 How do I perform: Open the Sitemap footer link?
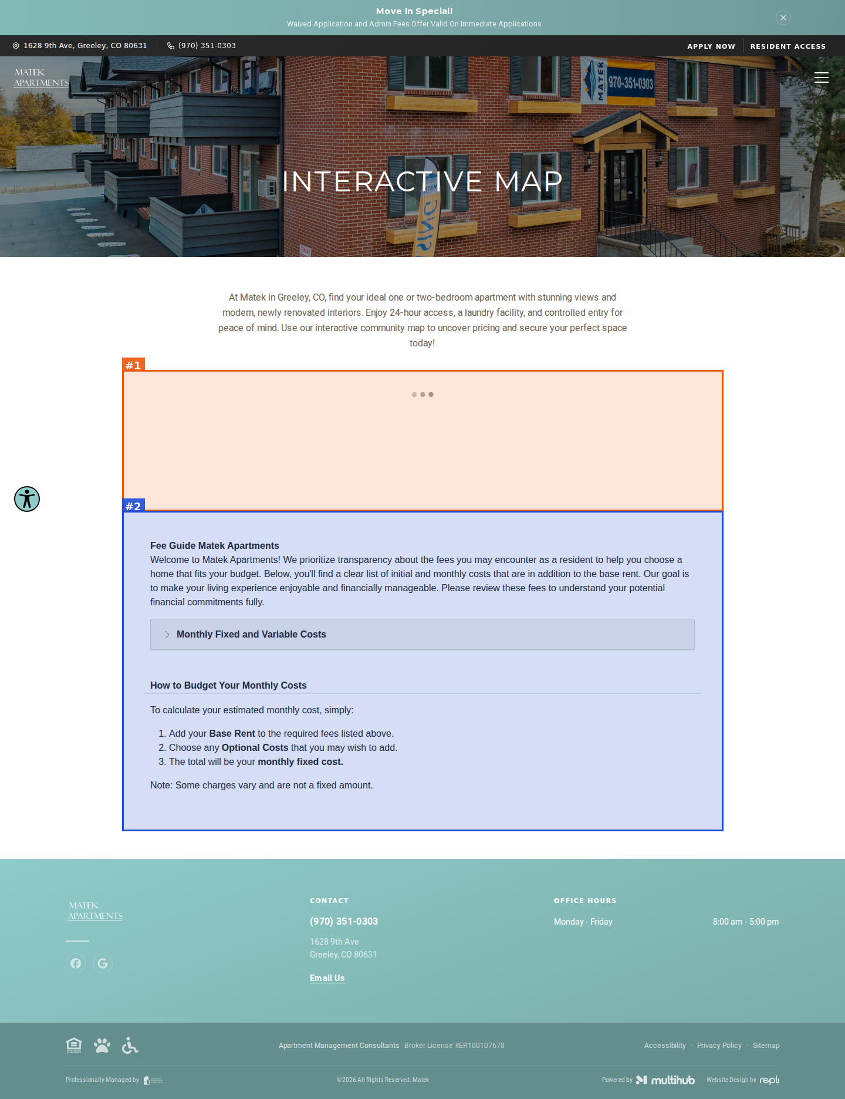pos(766,1046)
